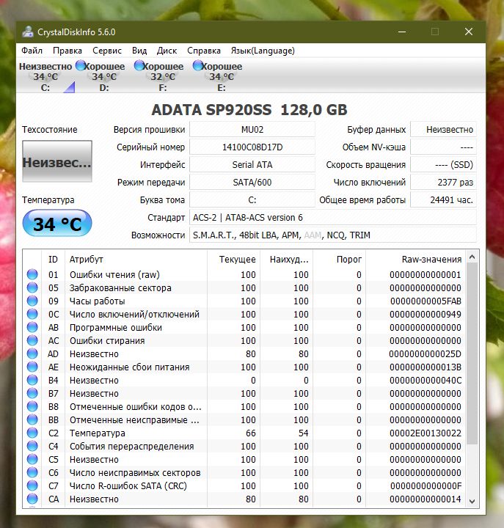This screenshot has height=528, width=504.
Task: Close the CrystalDiskInfo window
Action: [469, 32]
